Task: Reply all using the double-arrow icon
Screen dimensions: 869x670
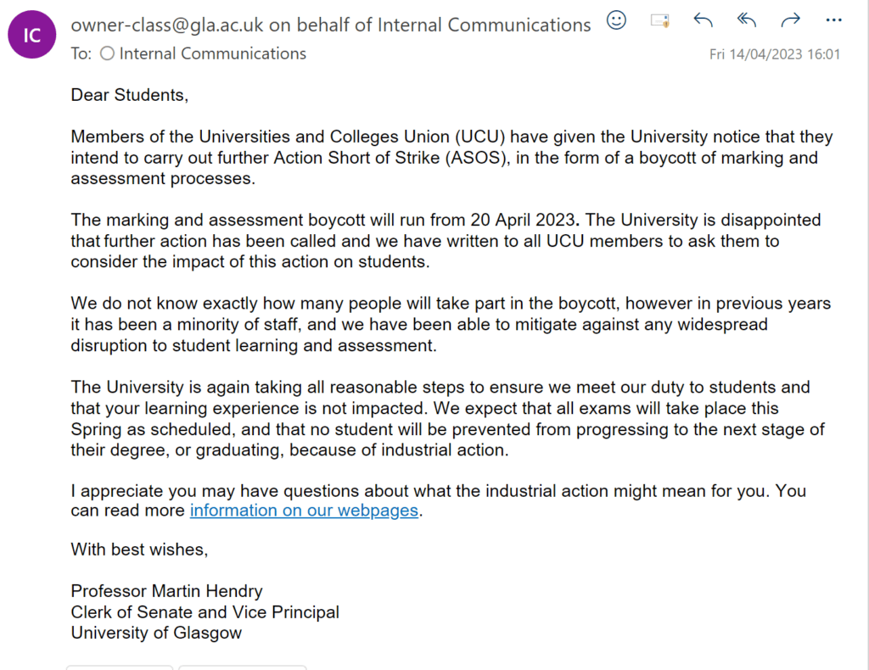Action: click(747, 20)
